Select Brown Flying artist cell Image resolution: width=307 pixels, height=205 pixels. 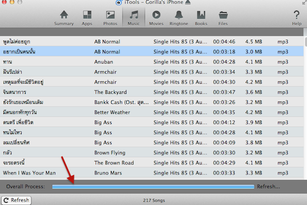click(x=109, y=152)
